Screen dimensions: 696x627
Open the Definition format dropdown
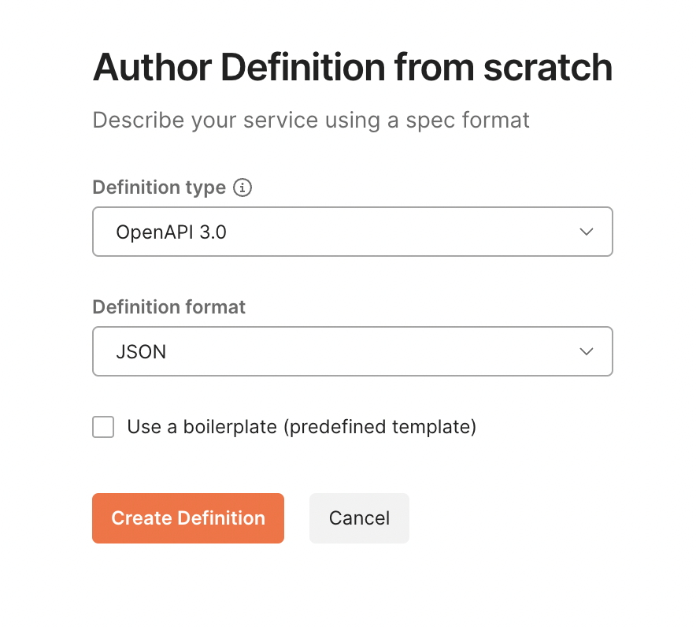(x=353, y=351)
